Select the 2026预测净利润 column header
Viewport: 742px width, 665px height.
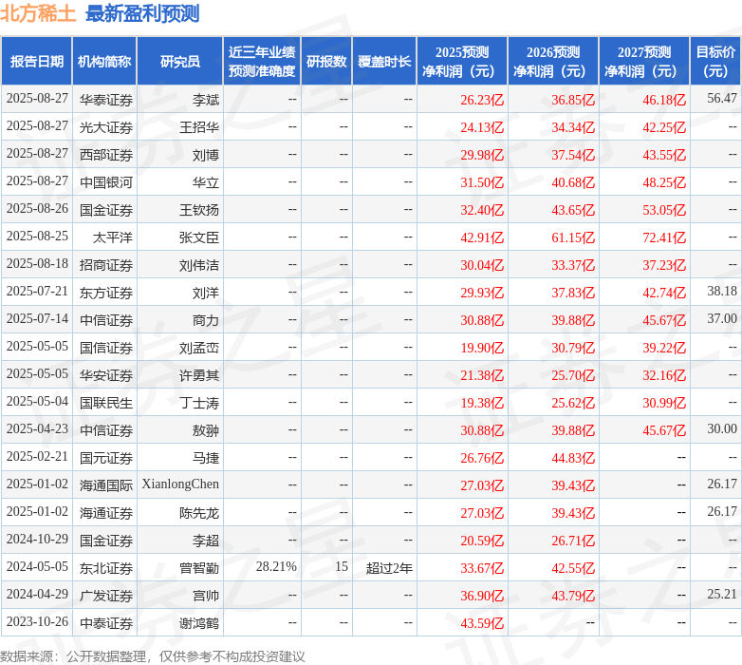553,61
